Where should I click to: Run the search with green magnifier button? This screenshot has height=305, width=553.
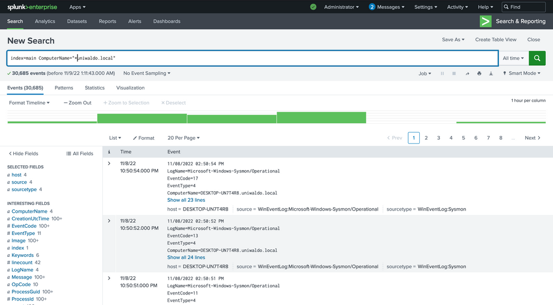pyautogui.click(x=537, y=58)
